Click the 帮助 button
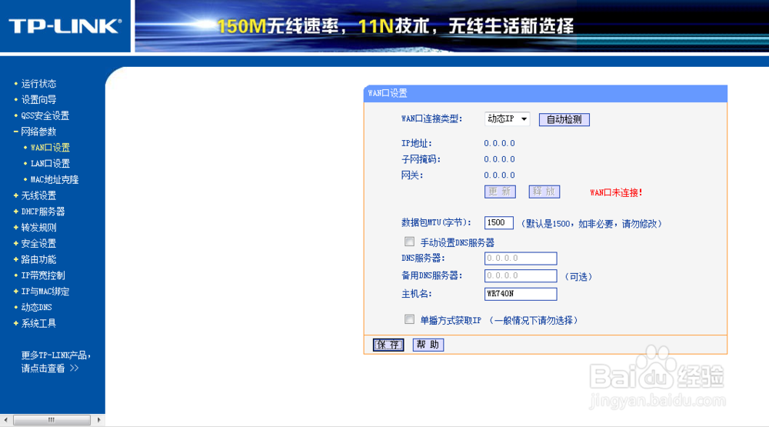This screenshot has width=769, height=427. [x=428, y=345]
